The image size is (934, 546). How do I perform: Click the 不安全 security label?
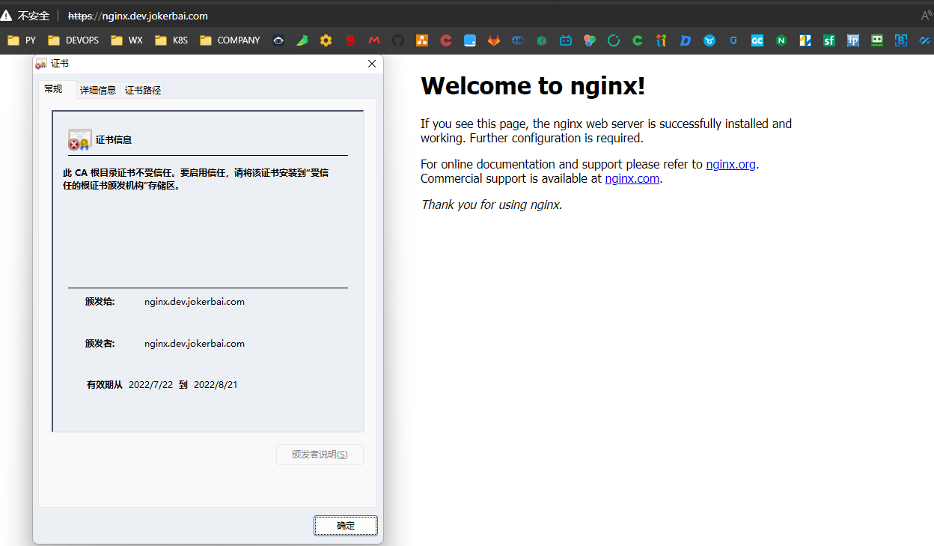[x=34, y=16]
